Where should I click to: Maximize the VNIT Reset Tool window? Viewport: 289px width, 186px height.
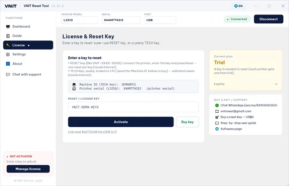point(269,6)
